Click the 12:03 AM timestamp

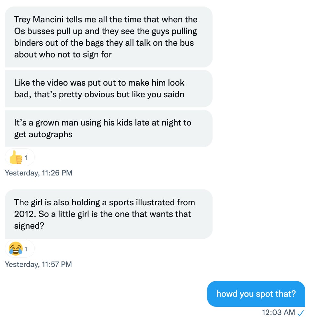pos(278,313)
